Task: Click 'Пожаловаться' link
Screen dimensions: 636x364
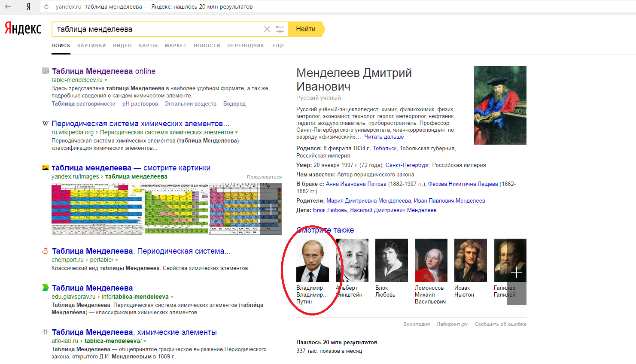Action: (264, 177)
